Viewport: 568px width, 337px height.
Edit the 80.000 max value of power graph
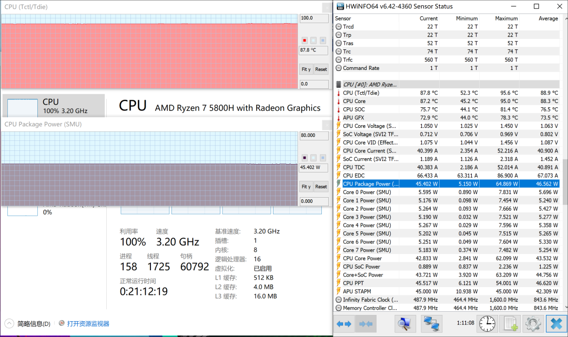(313, 136)
